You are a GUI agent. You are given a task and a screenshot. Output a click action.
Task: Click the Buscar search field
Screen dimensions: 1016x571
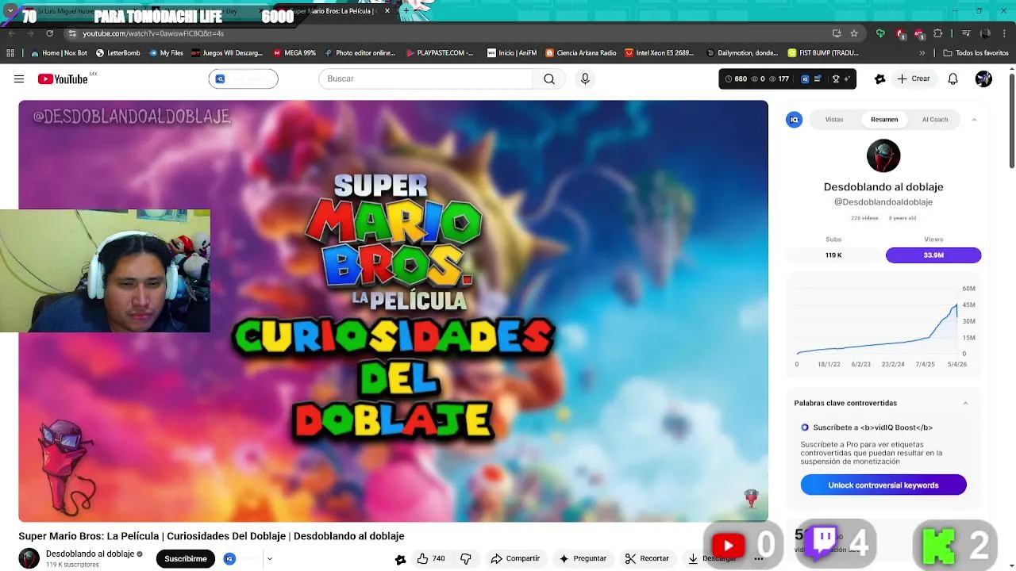click(x=426, y=79)
